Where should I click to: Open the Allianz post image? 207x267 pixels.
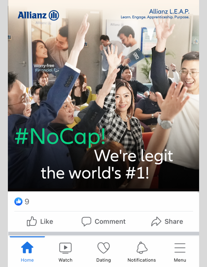103,95
